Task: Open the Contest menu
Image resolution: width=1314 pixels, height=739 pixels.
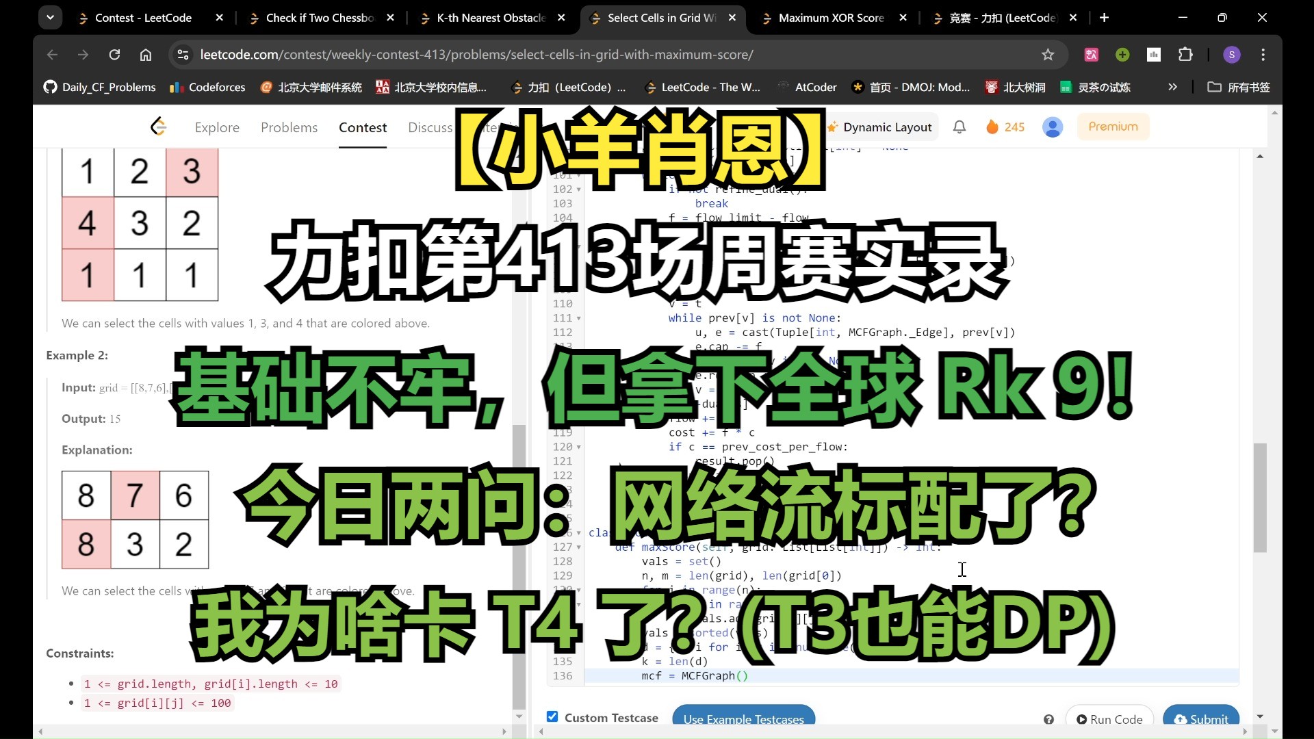Action: [x=363, y=127]
